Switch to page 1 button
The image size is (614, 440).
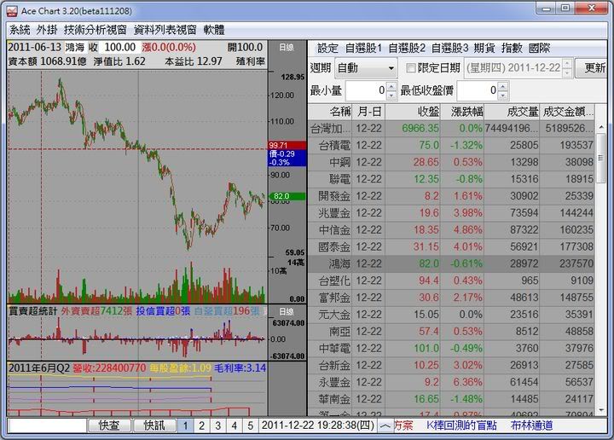click(x=185, y=426)
